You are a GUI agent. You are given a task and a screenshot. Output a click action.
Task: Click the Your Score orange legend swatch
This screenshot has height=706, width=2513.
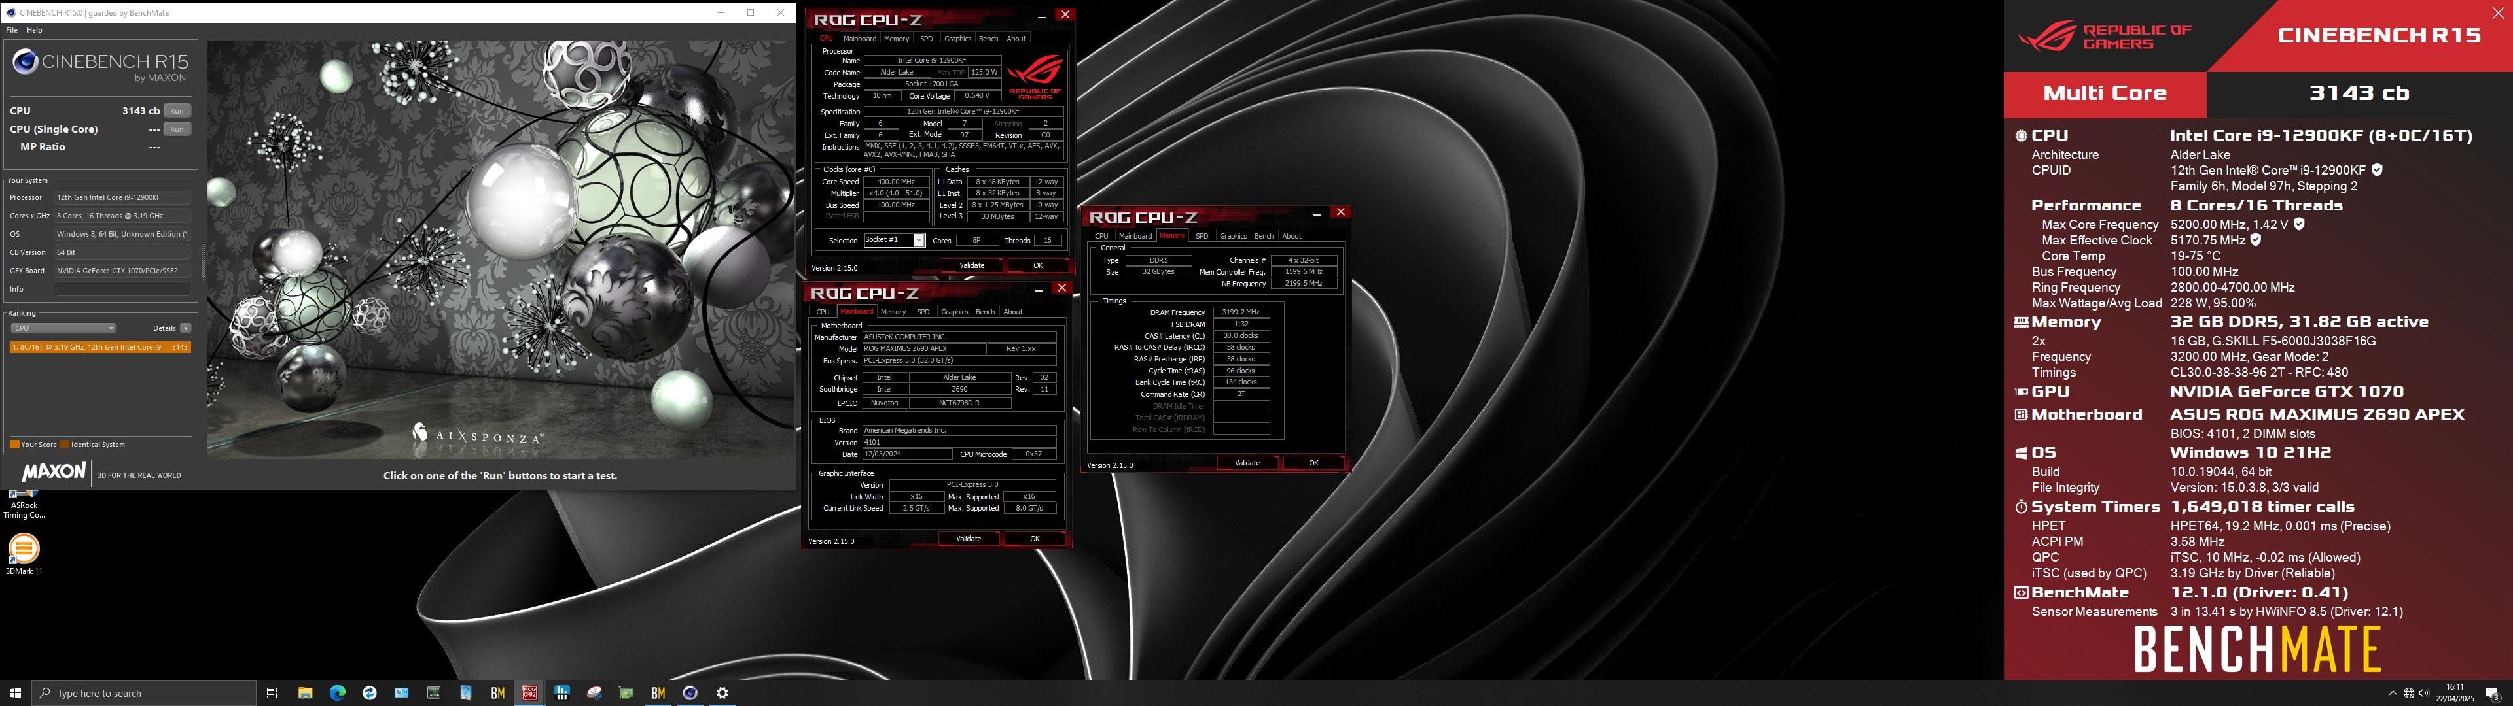(x=14, y=445)
